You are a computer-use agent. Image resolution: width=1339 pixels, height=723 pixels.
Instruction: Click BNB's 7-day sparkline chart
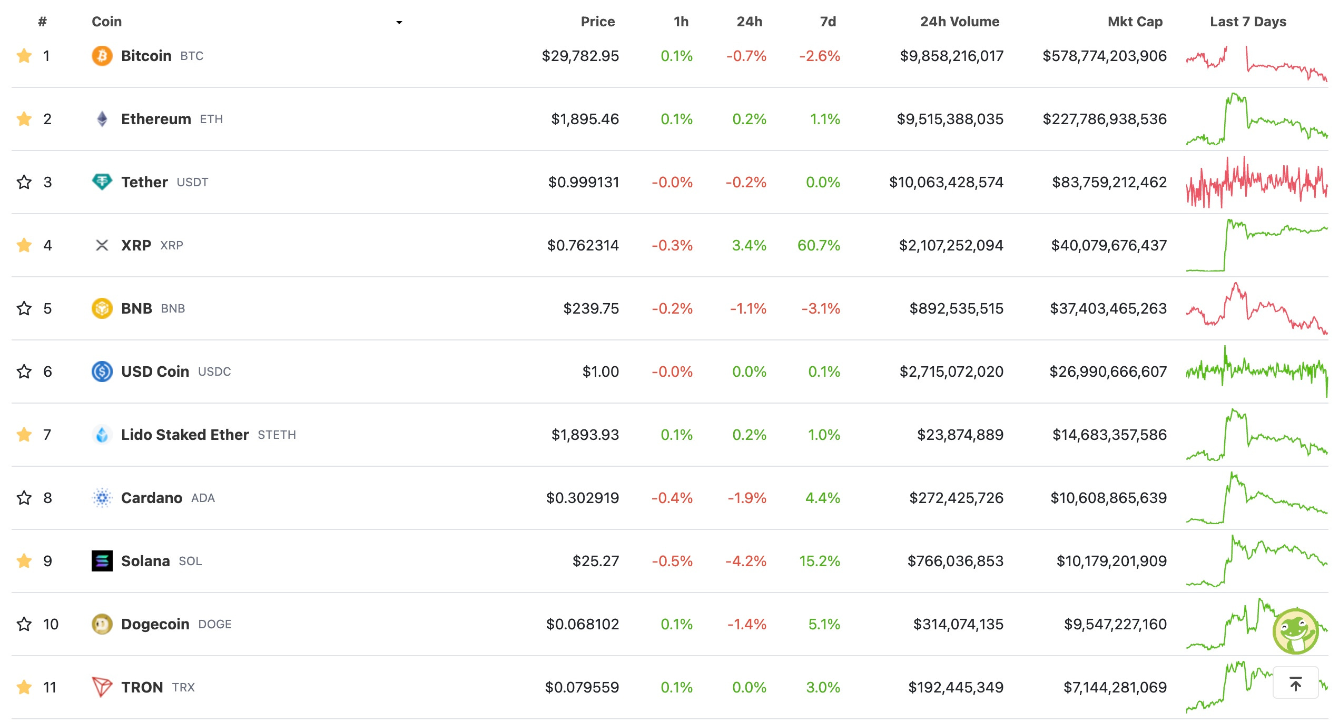pyautogui.click(x=1257, y=308)
